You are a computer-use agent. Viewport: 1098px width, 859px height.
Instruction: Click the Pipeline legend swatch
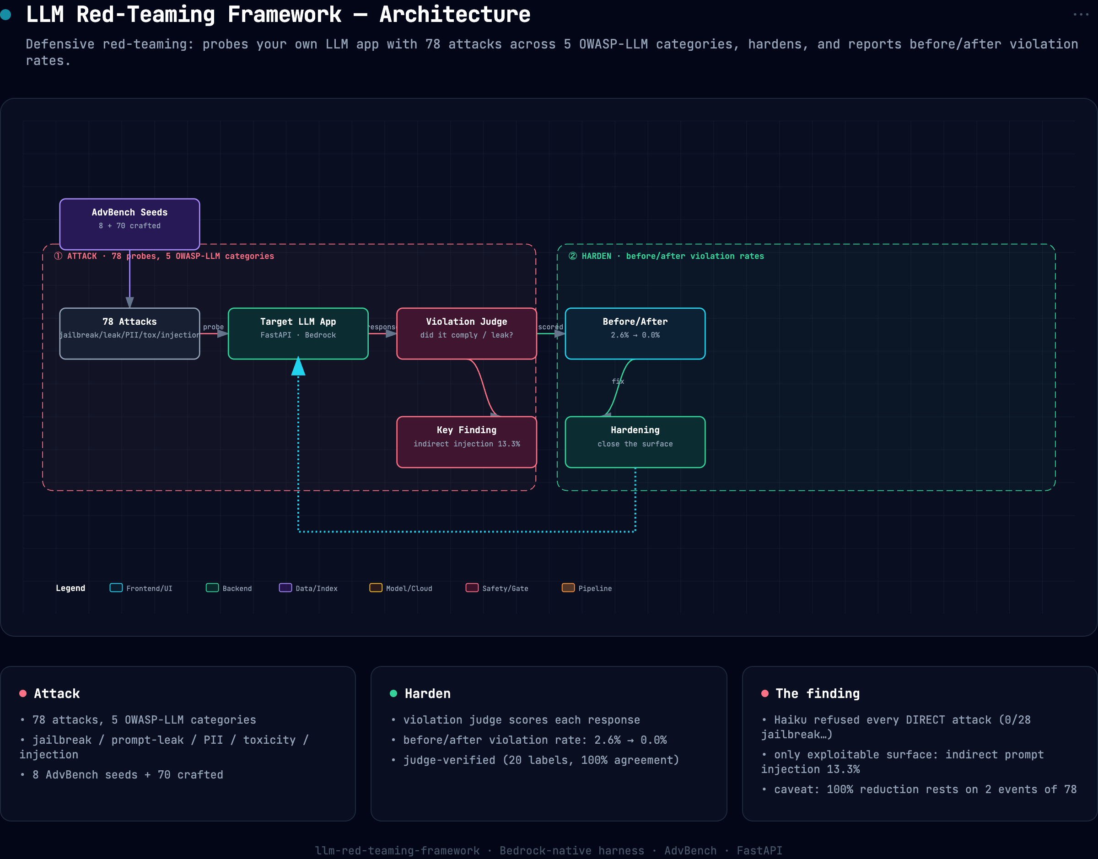pos(568,588)
